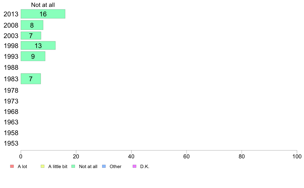Click the 40 axis tick label

(x=131, y=156)
